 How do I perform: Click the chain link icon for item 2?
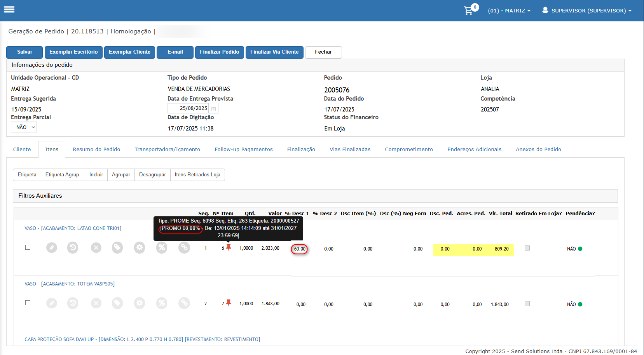click(184, 303)
